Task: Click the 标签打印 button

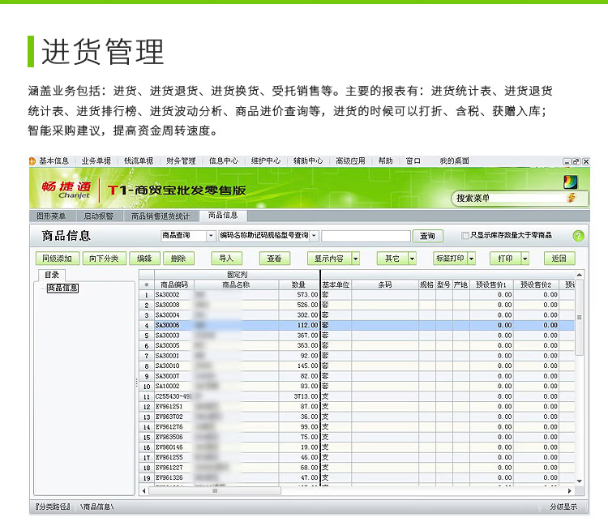Action: click(x=450, y=259)
